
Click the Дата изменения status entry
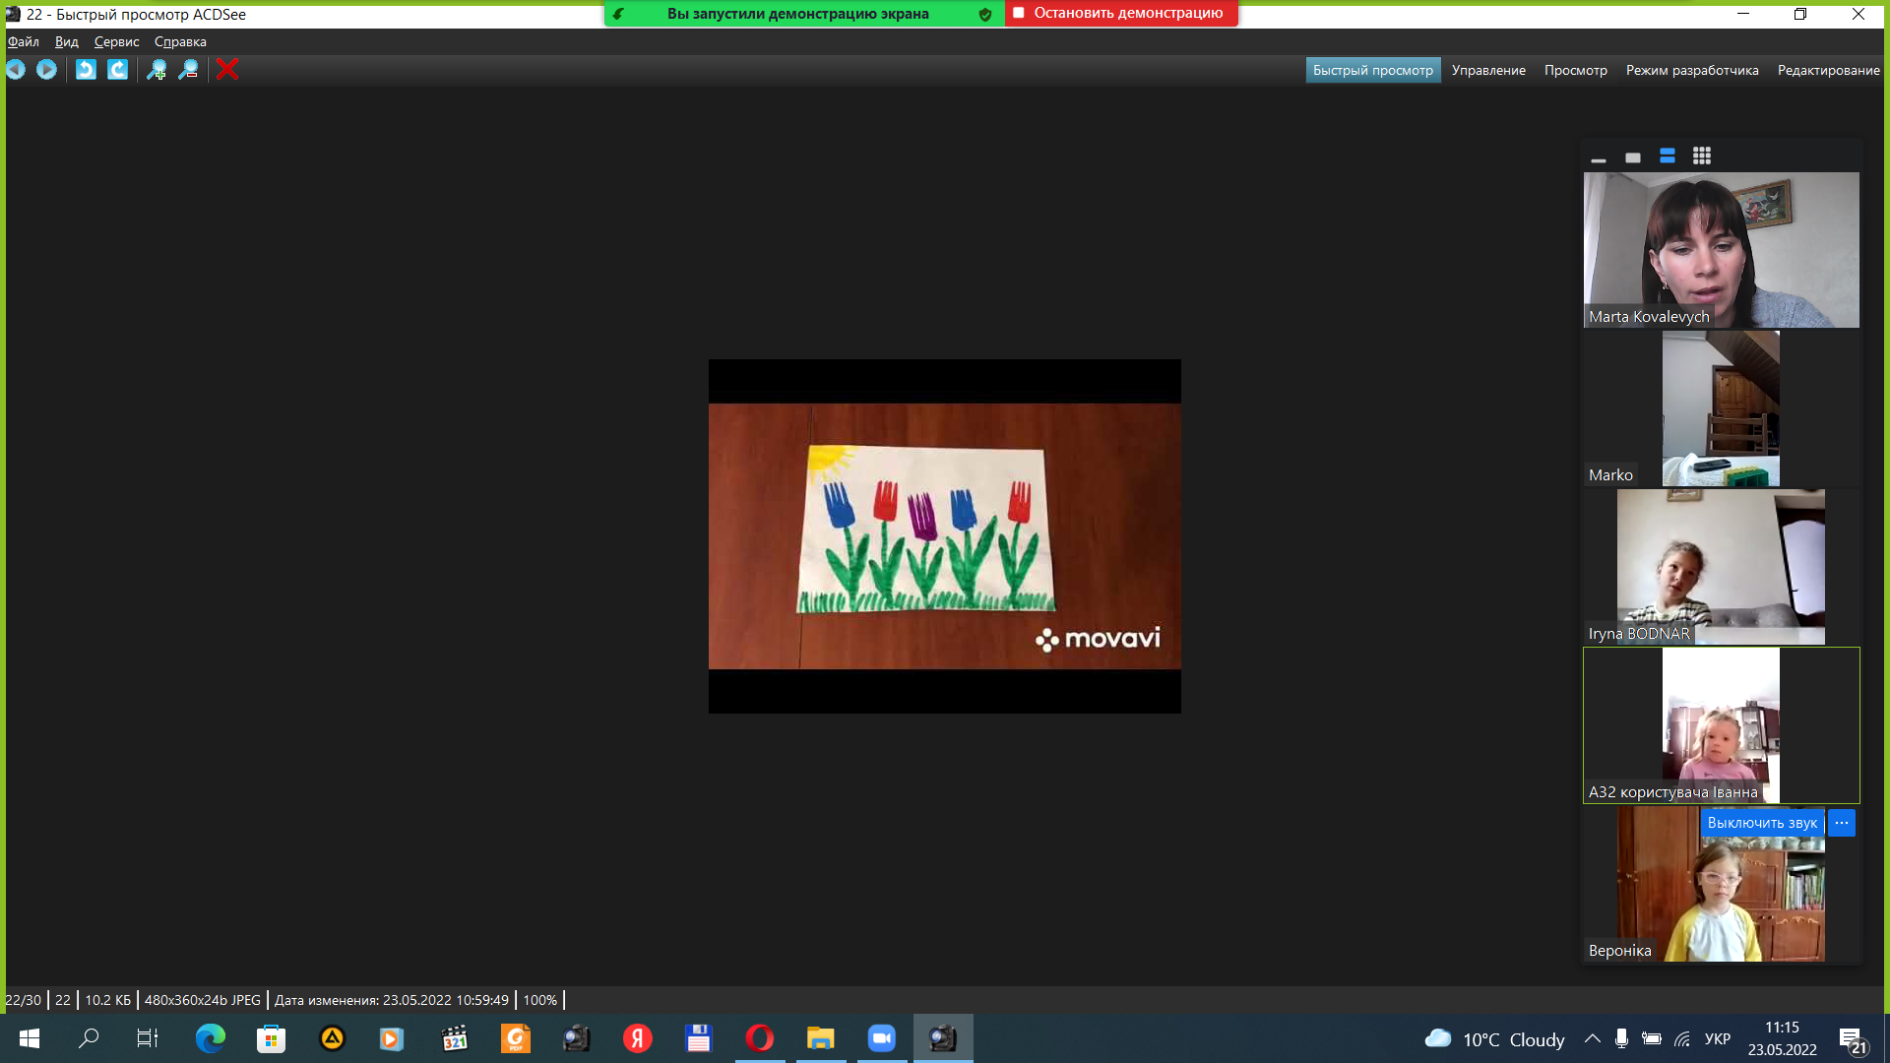(x=392, y=1000)
